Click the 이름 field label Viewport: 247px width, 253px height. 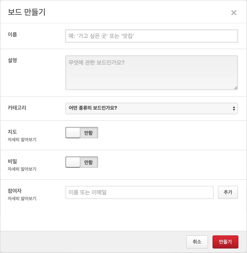[x=12, y=34]
